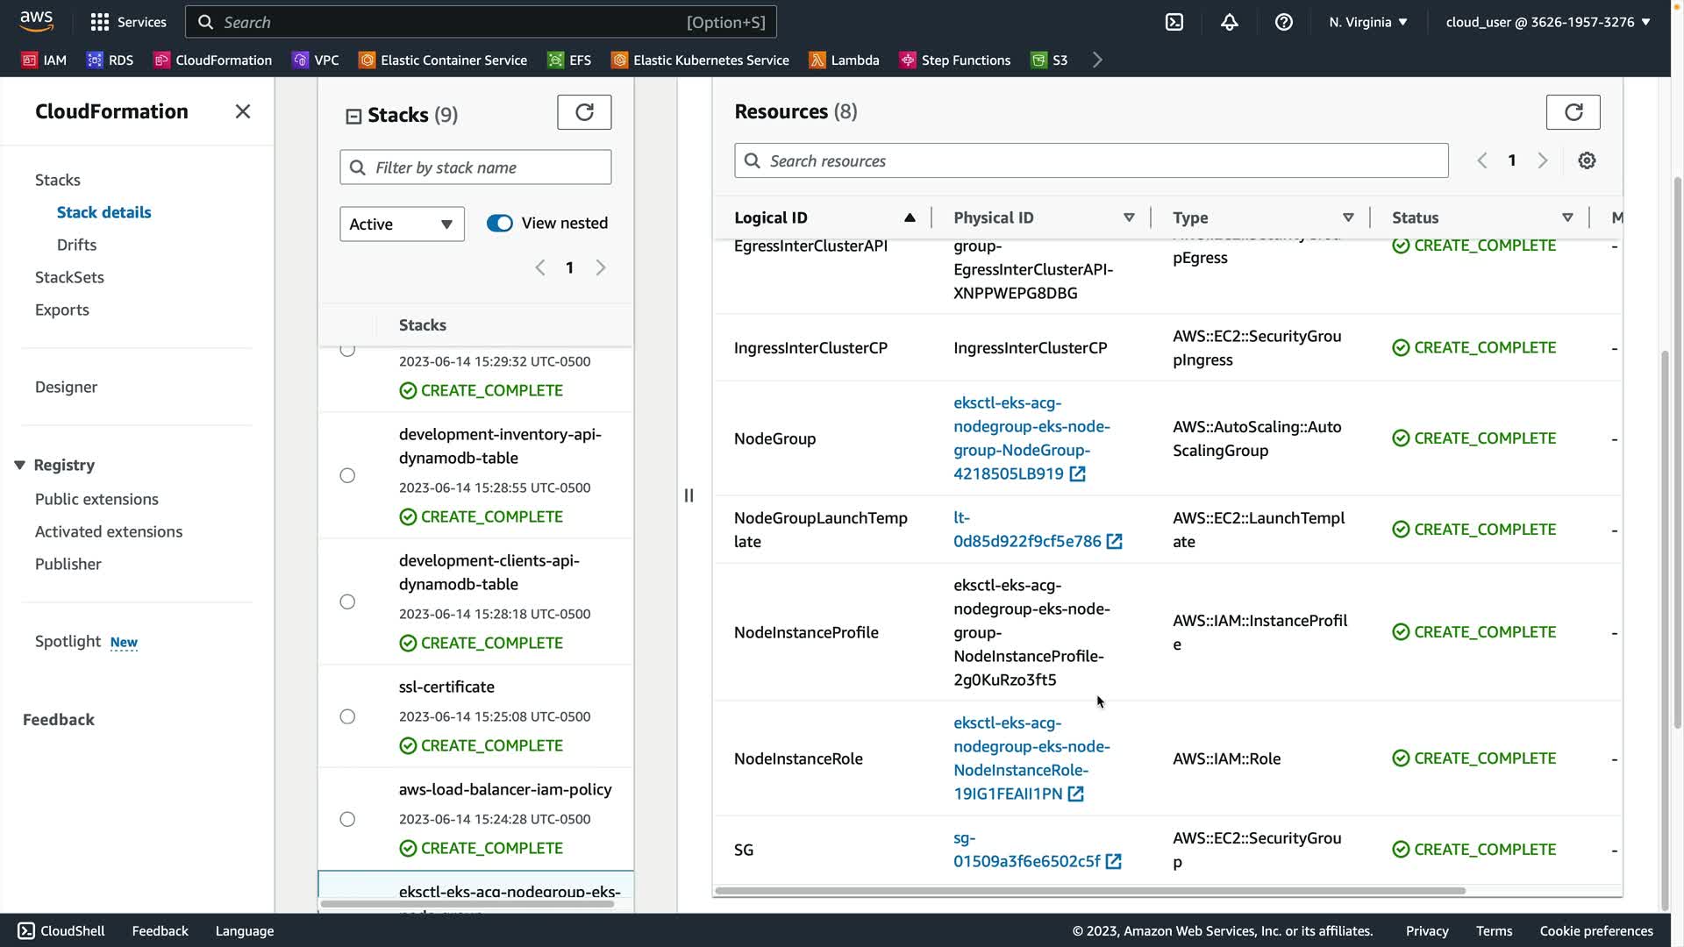Open the N. Virginia region dropdown
The height and width of the screenshot is (947, 1684).
1367,22
